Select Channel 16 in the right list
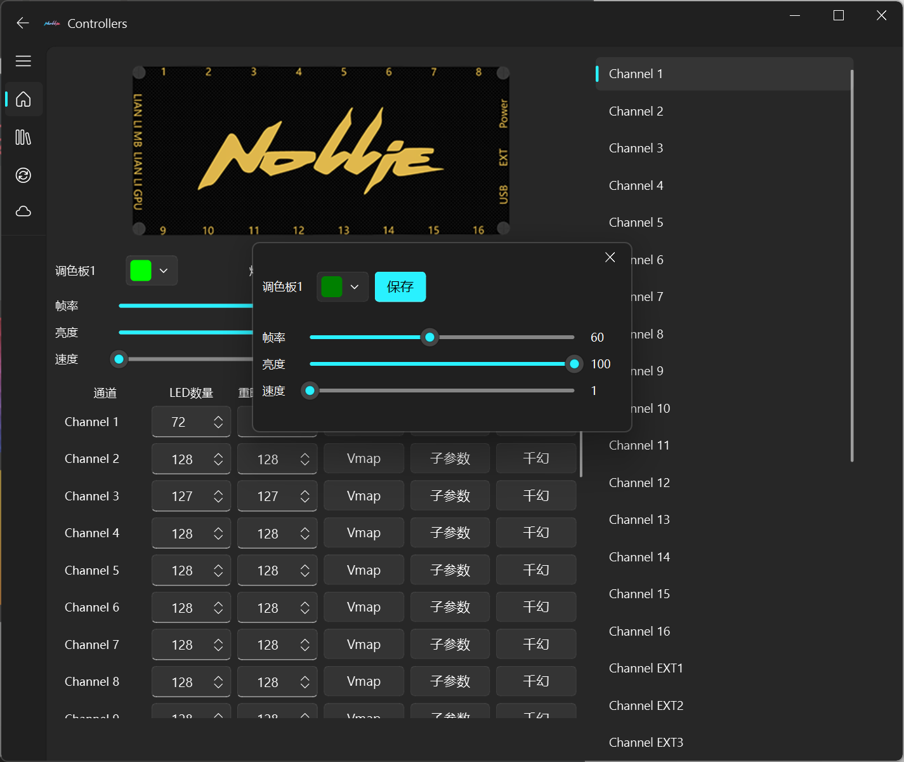This screenshot has height=762, width=904. pos(723,631)
